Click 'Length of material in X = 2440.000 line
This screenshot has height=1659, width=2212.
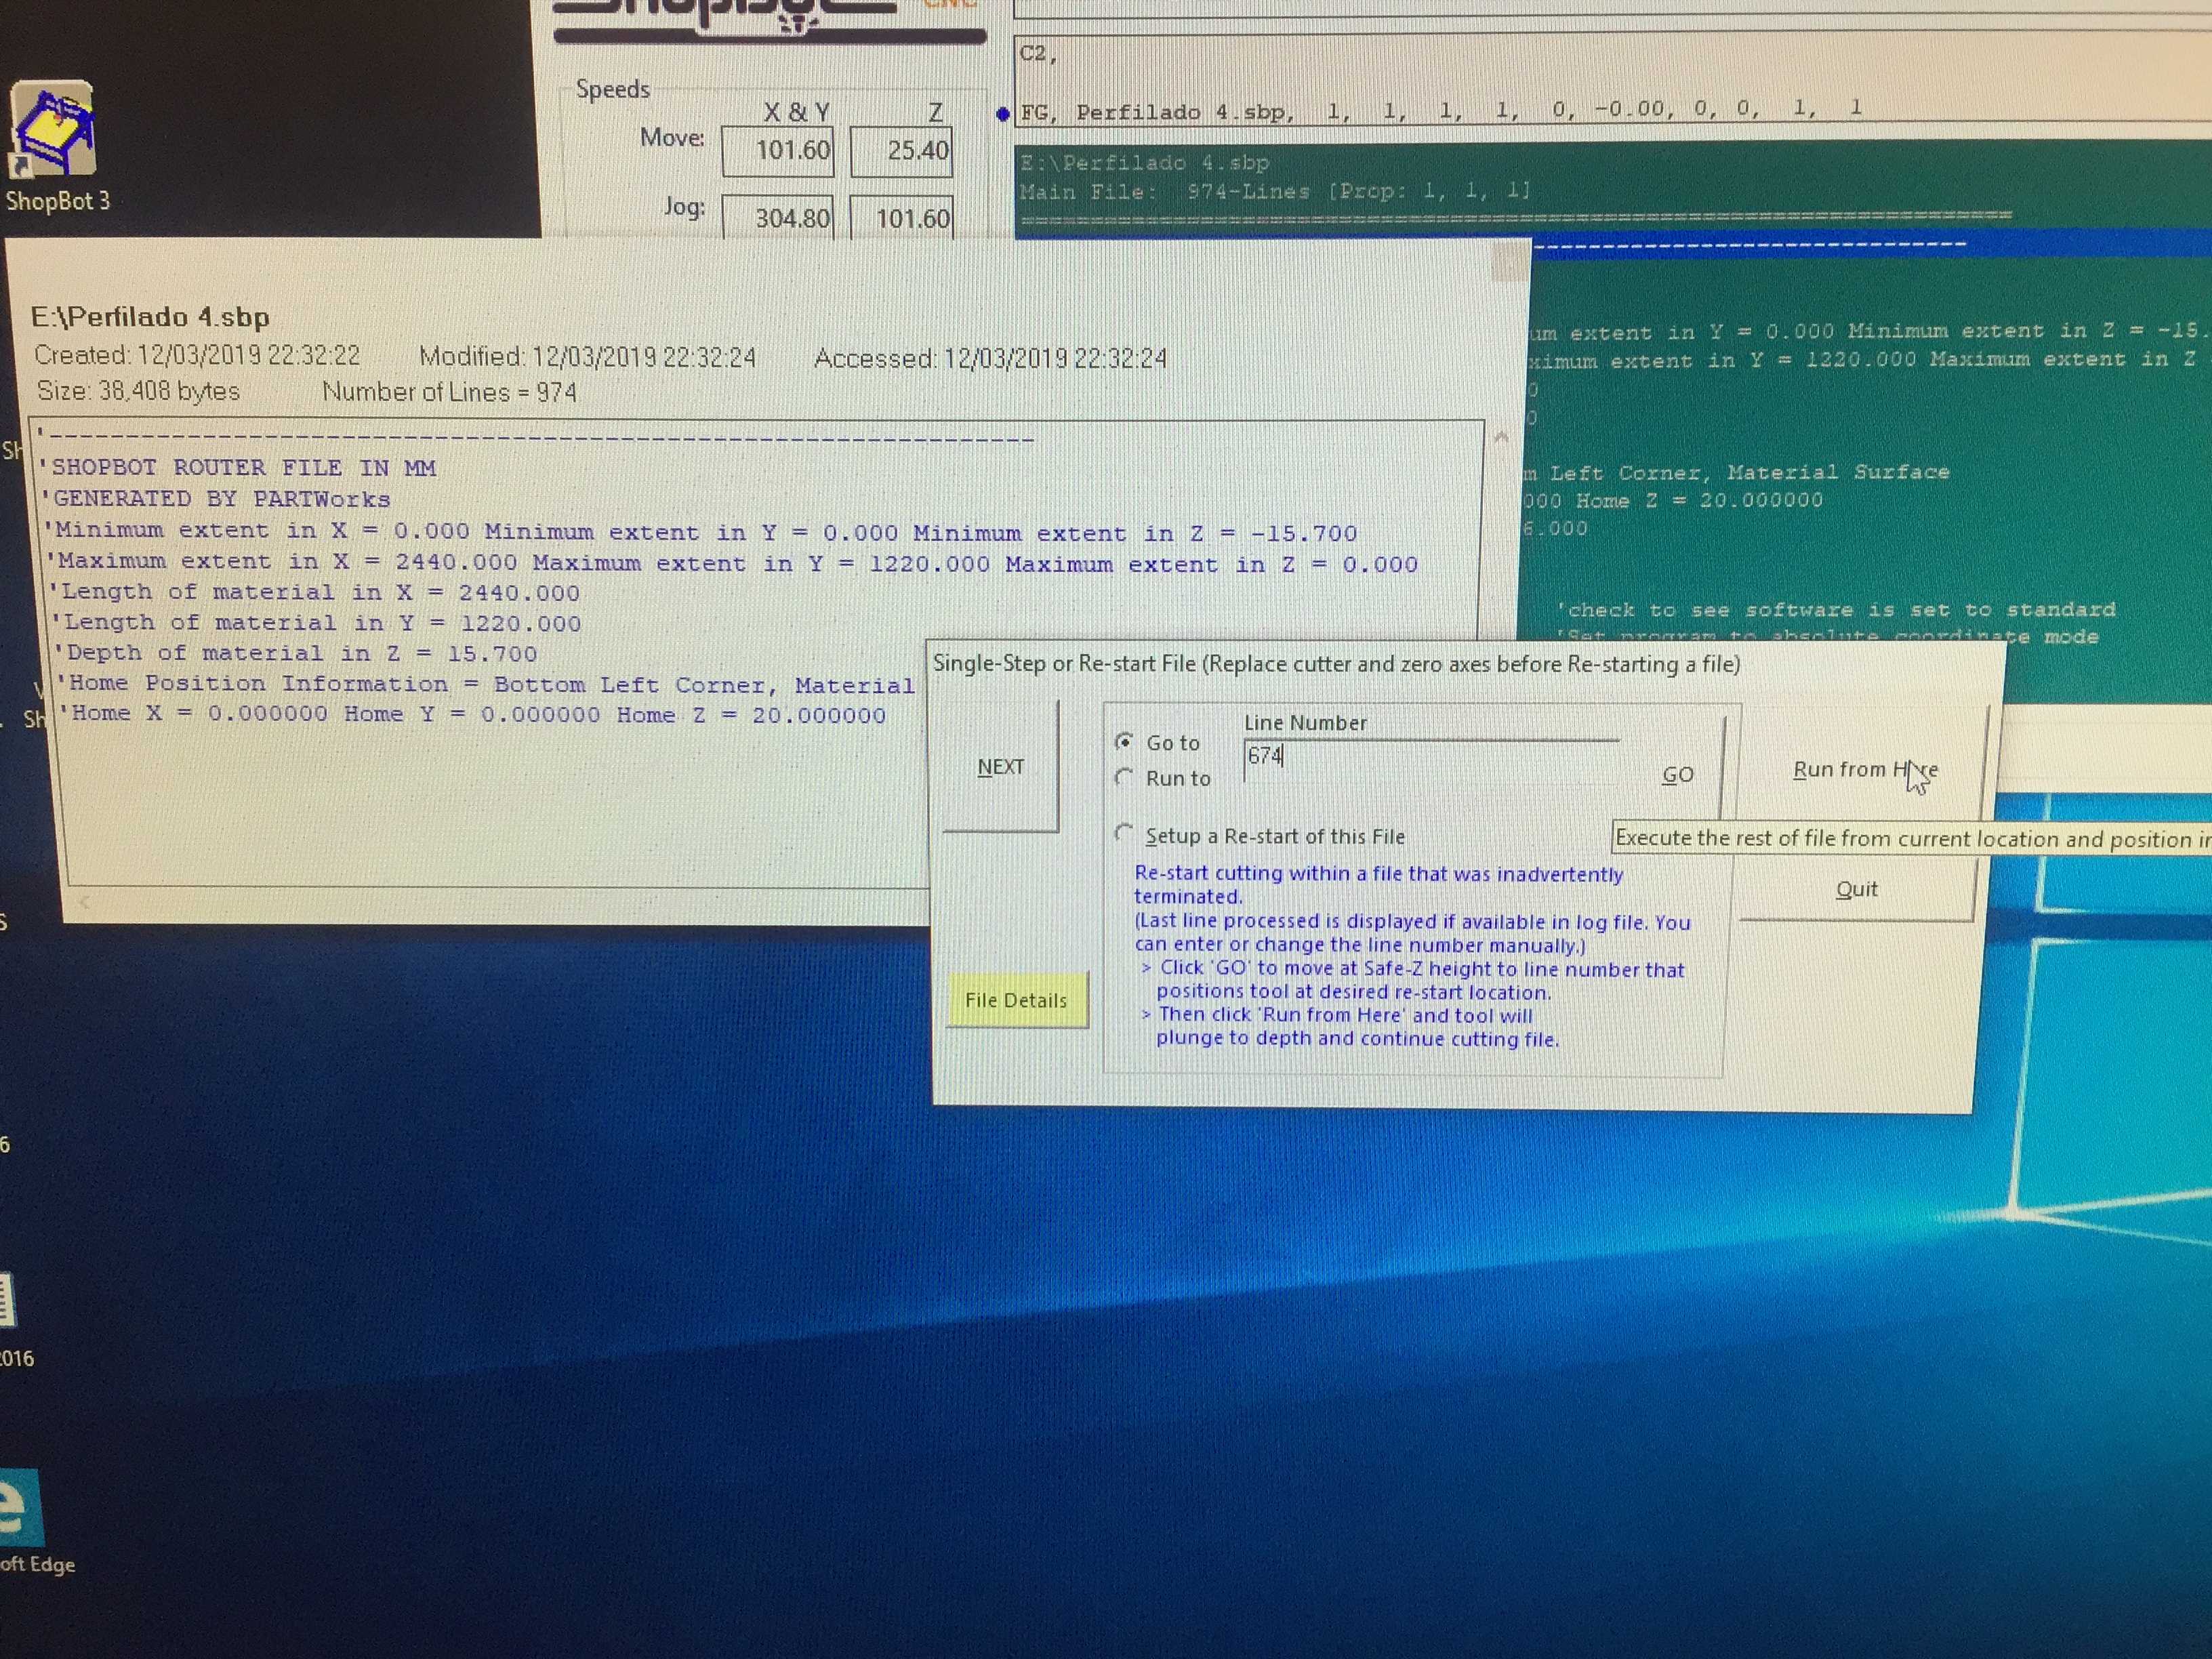point(314,592)
